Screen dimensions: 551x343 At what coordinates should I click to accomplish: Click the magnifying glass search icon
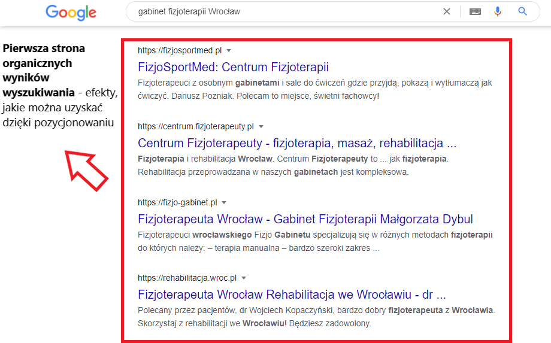(522, 11)
